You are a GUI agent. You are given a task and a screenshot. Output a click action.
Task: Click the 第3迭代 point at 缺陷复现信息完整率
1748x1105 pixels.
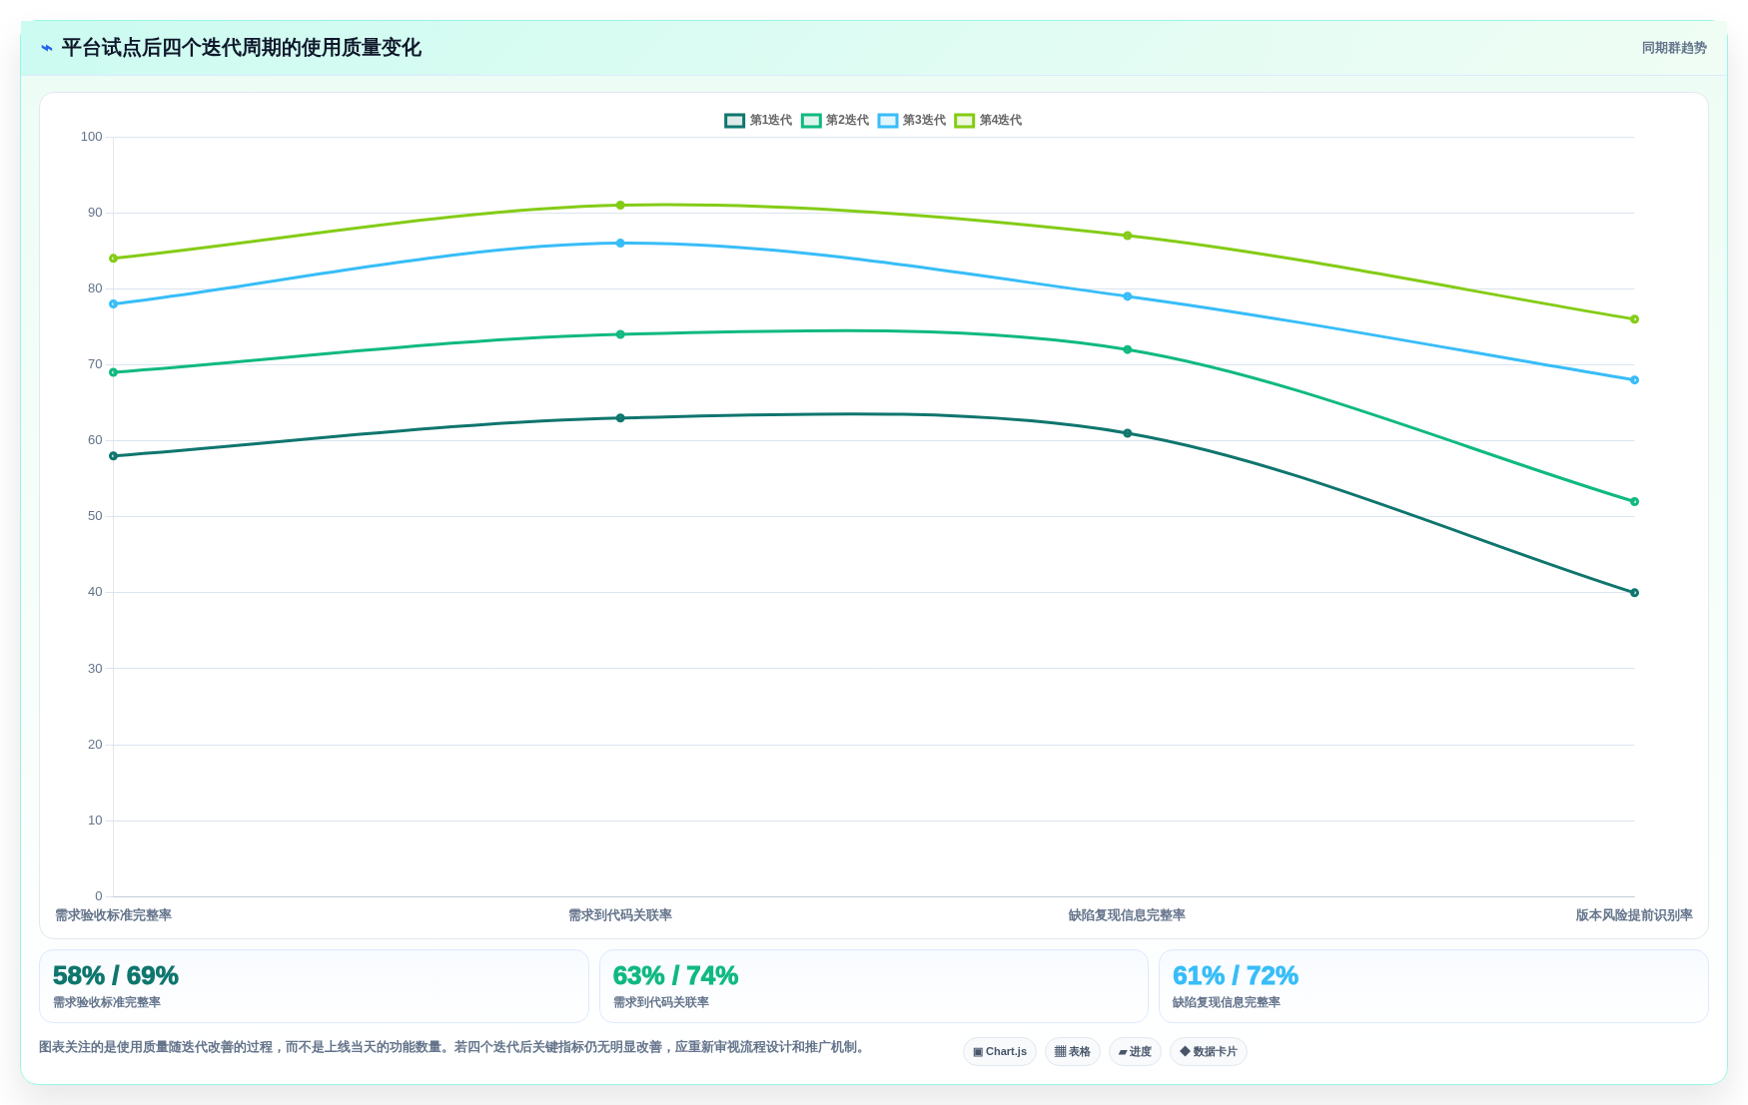tap(1128, 296)
